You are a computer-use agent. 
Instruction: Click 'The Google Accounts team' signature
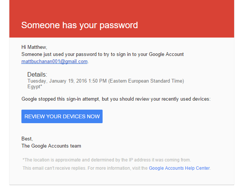(x=51, y=146)
